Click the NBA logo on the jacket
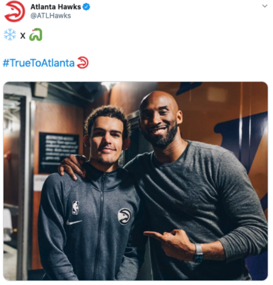Image resolution: width=273 pixels, height=285 pixels. [x=76, y=208]
